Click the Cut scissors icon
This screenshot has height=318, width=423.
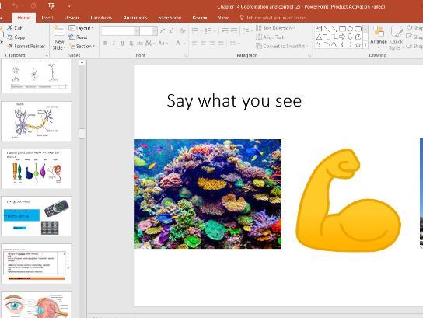pos(10,28)
